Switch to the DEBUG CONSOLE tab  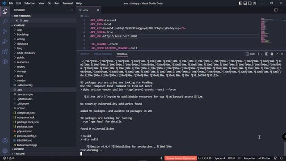point(103,54)
